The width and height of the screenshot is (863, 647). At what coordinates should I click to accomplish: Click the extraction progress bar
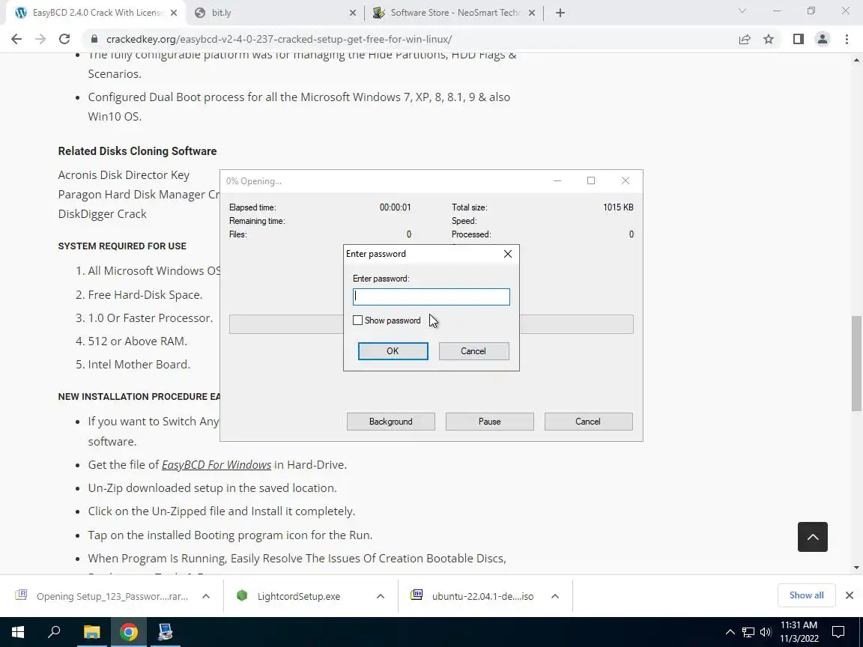[x=431, y=324]
